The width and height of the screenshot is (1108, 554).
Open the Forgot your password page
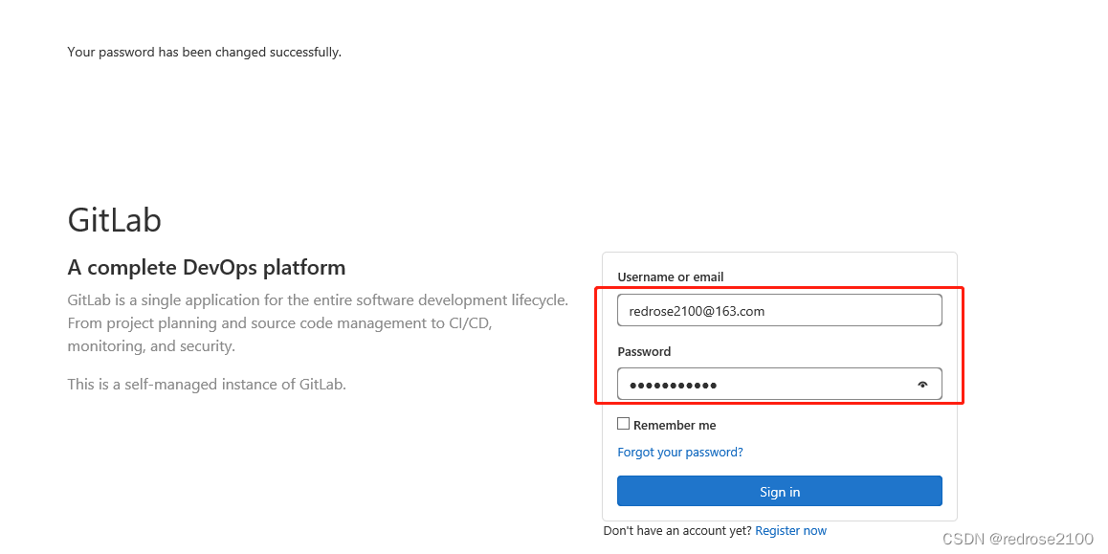tap(679, 452)
